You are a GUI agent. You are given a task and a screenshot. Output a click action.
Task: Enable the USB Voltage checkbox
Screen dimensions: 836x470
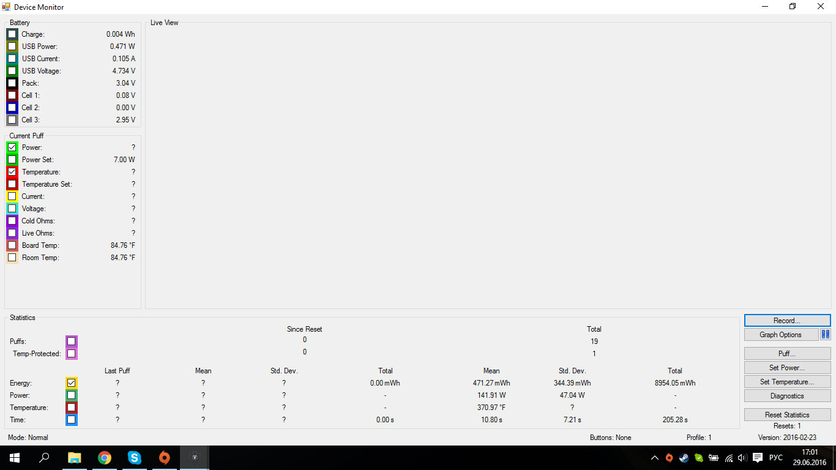12,71
